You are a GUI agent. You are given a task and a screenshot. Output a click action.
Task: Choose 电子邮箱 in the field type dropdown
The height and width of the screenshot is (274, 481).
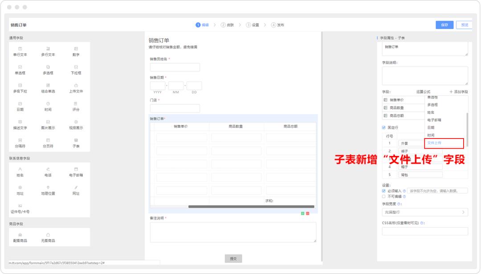click(x=435, y=119)
